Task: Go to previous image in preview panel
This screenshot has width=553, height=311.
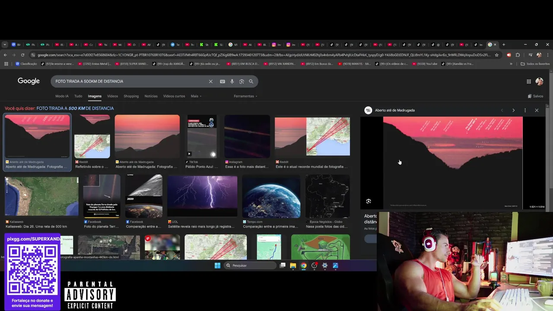Action: (x=502, y=110)
